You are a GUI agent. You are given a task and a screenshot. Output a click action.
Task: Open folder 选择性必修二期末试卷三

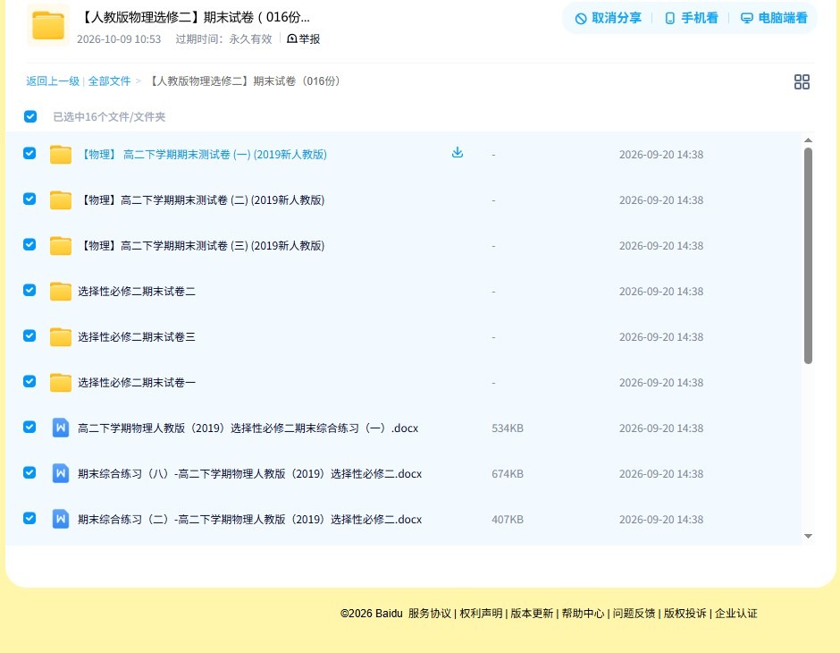click(137, 336)
